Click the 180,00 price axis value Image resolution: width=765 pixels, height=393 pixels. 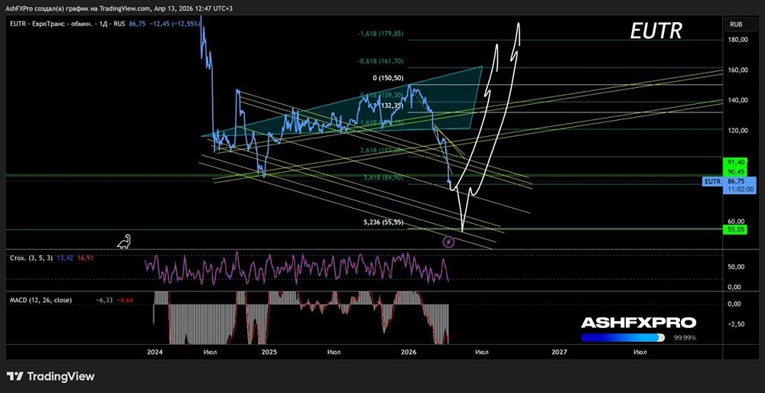pyautogui.click(x=737, y=40)
